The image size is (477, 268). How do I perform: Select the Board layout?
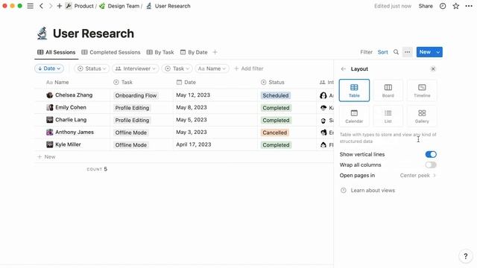pos(388,90)
